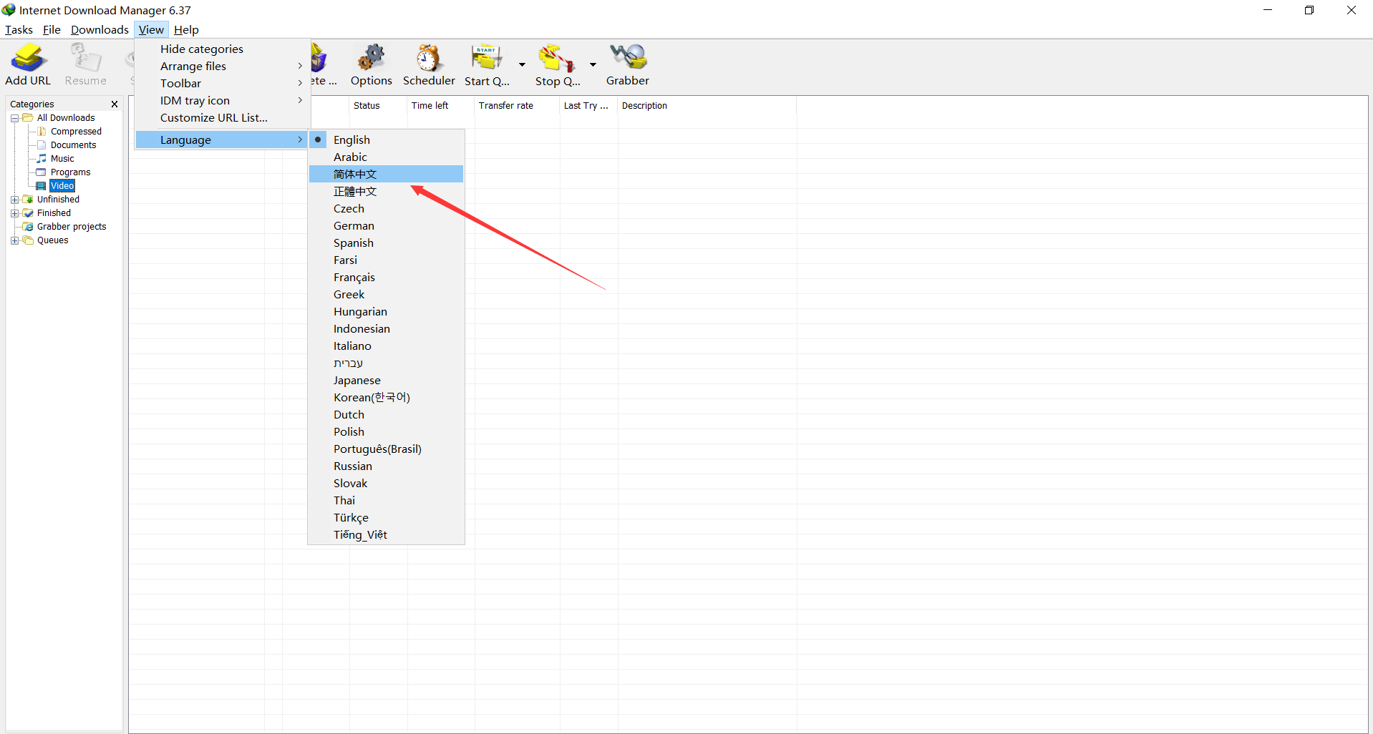Switch language to Indonesian
Image resolution: width=1373 pixels, height=734 pixels.
(387, 329)
